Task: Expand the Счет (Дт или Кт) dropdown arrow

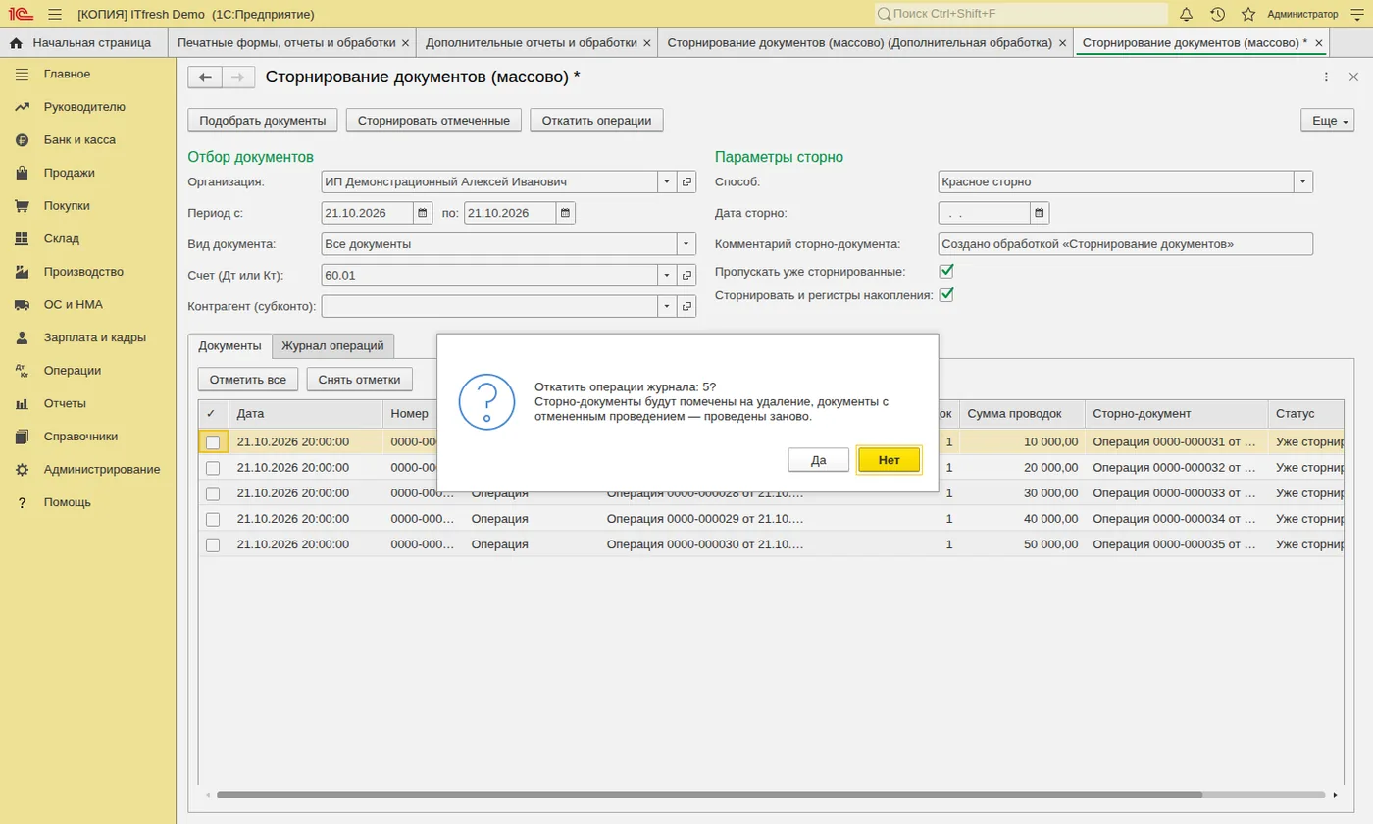Action: click(667, 276)
